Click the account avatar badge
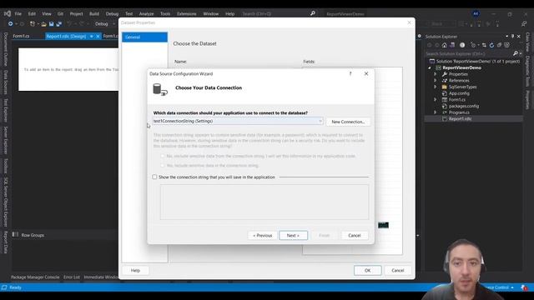 click(476, 13)
